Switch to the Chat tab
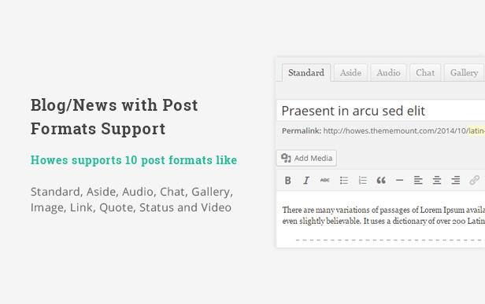Image resolution: width=485 pixels, height=304 pixels. click(x=425, y=73)
